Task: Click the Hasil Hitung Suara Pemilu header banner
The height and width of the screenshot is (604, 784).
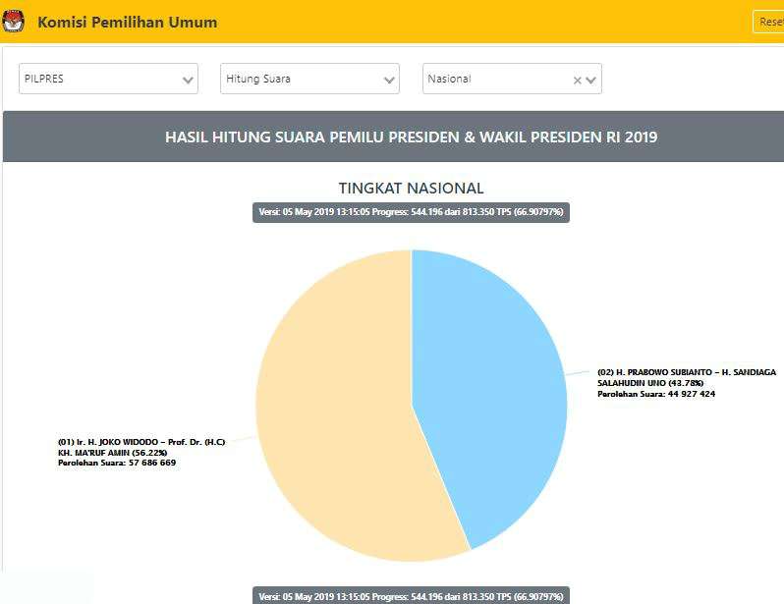Action: 411,137
